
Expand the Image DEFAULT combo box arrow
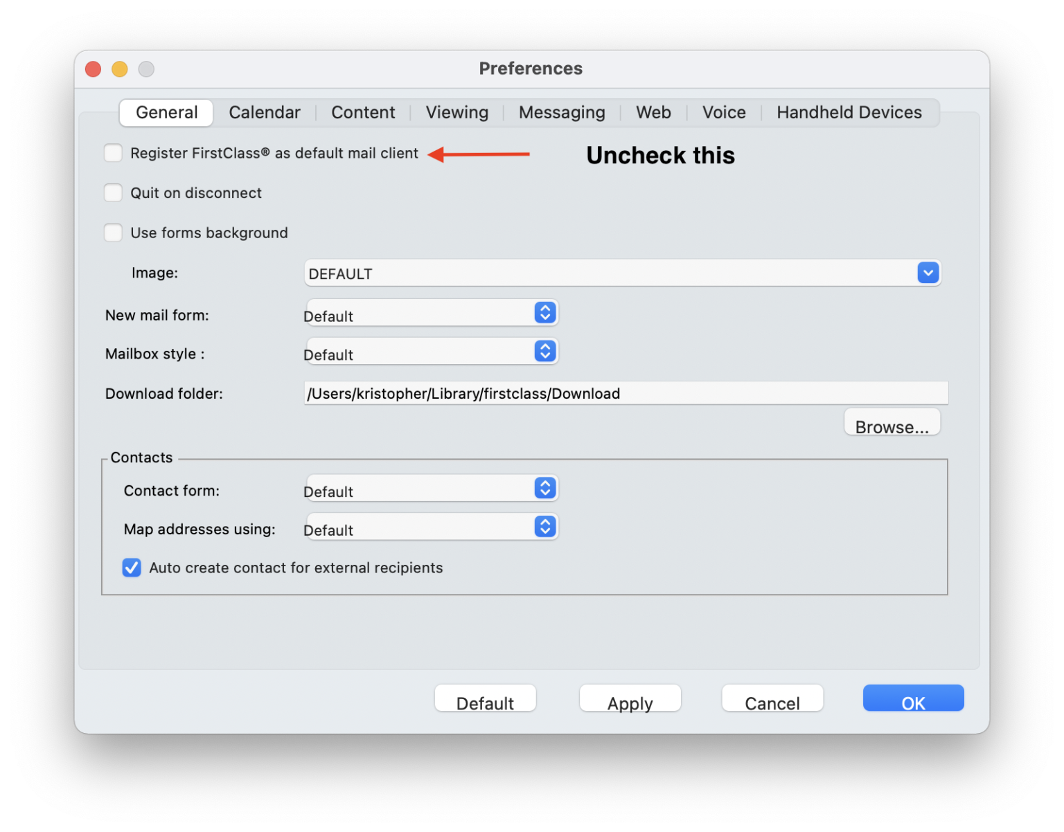point(928,273)
